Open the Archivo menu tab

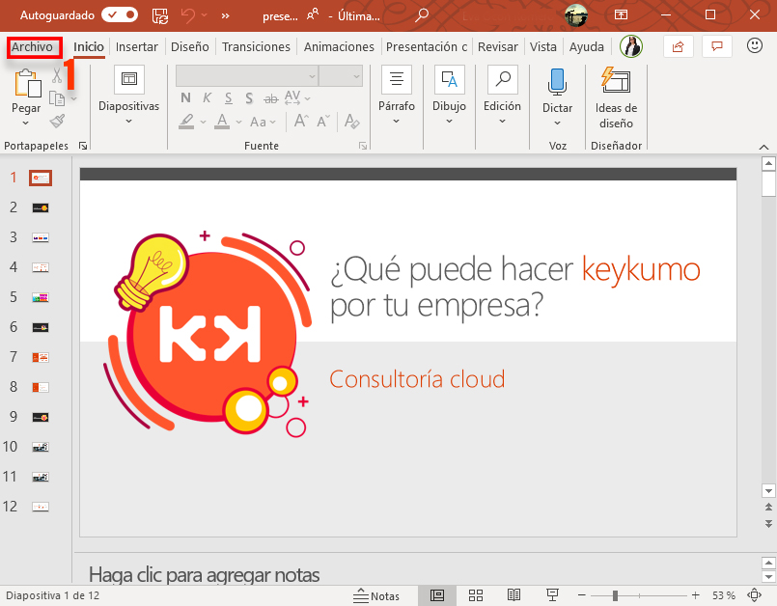pyautogui.click(x=32, y=47)
